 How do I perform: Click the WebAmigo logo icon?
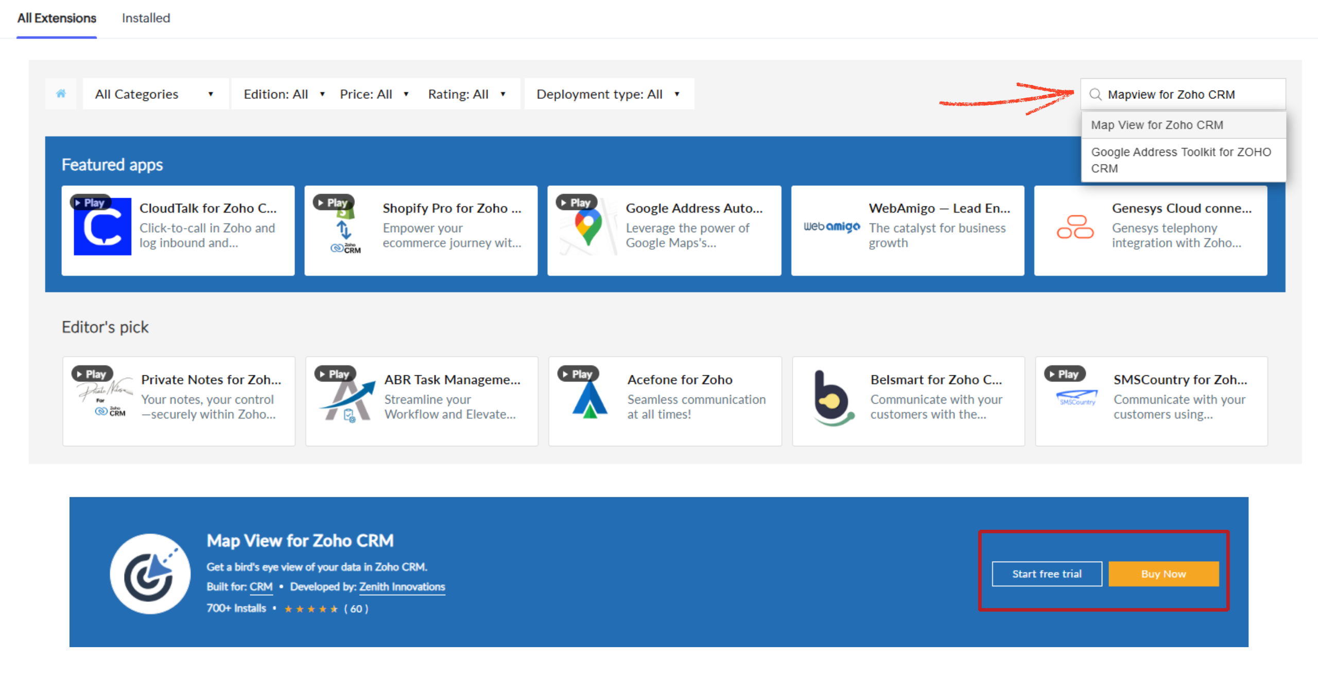pyautogui.click(x=831, y=227)
